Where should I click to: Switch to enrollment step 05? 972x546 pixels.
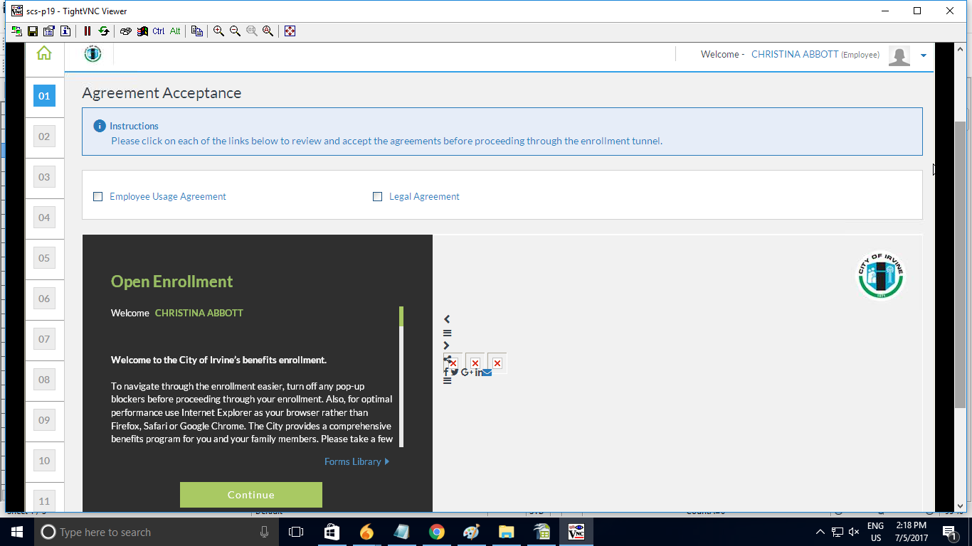pos(44,257)
